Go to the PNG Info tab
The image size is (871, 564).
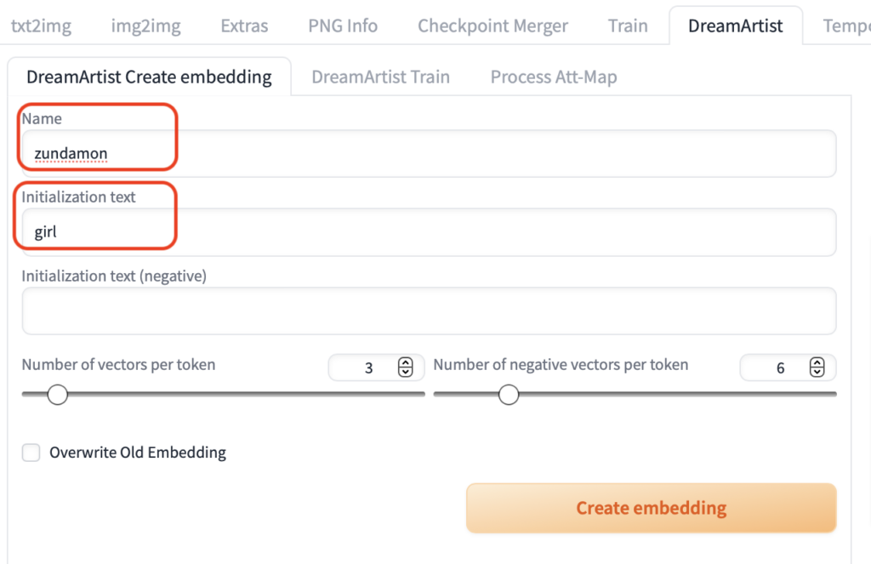[343, 26]
